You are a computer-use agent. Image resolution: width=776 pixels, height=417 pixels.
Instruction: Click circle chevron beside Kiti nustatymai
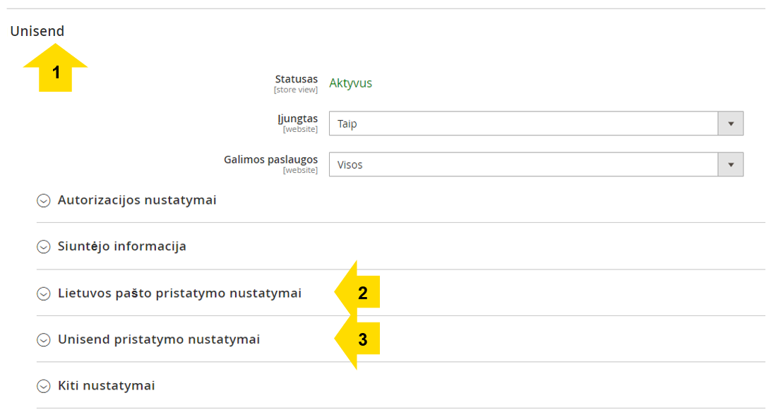[44, 386]
